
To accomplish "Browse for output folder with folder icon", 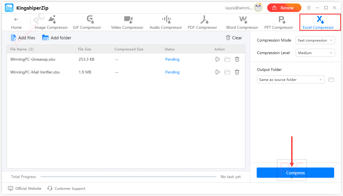I will 331,79.
